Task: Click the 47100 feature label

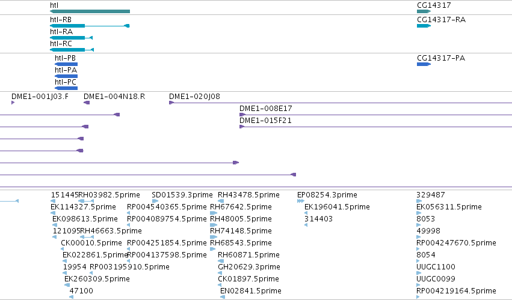Action: [x=81, y=291]
